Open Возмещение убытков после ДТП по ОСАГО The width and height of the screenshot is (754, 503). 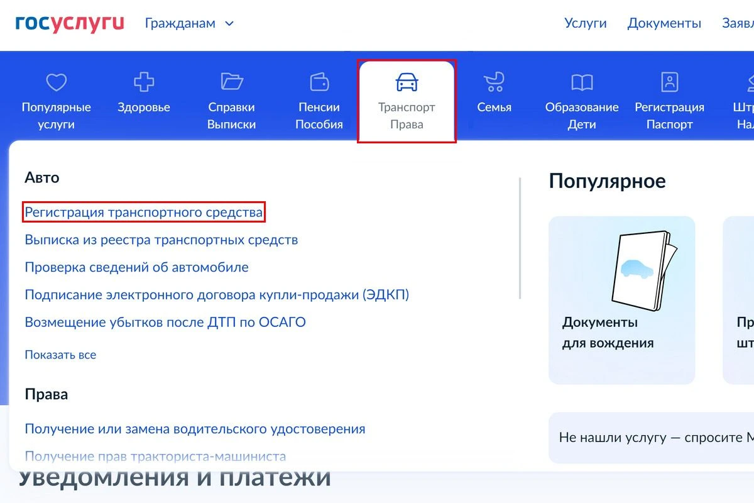coord(165,322)
